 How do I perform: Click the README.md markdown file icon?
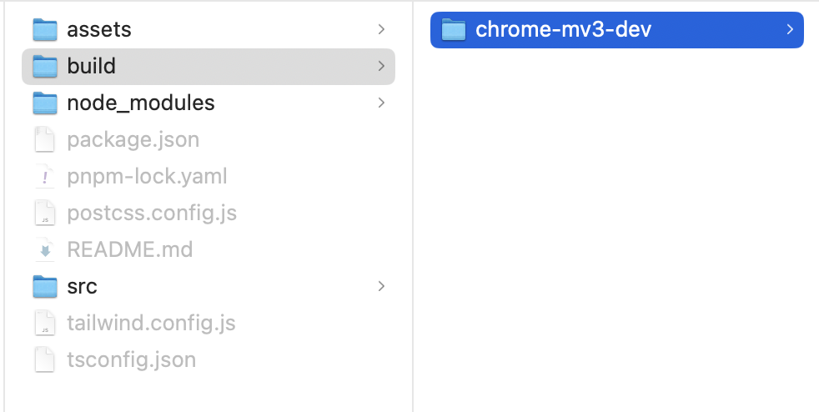(45, 249)
